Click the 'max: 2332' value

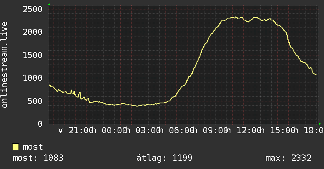289,158
